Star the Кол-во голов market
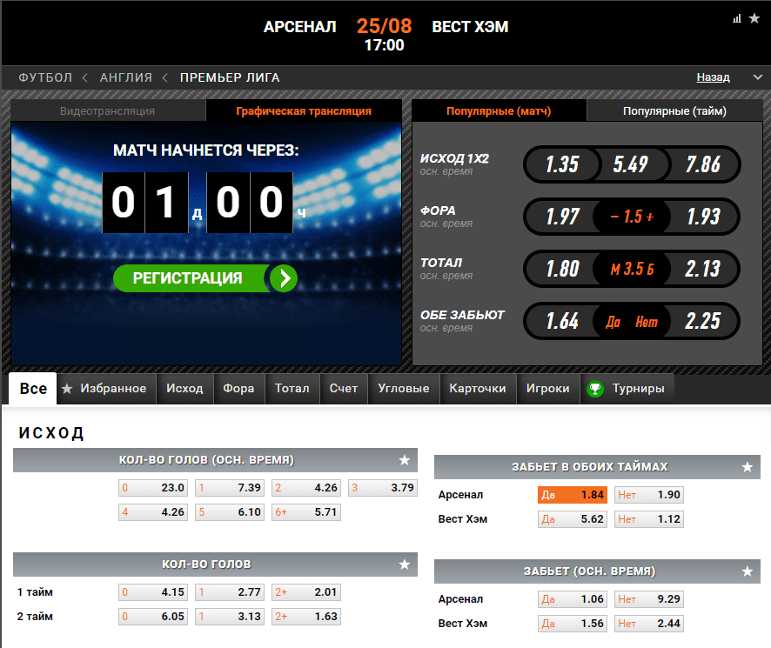771x648 pixels. (x=404, y=564)
